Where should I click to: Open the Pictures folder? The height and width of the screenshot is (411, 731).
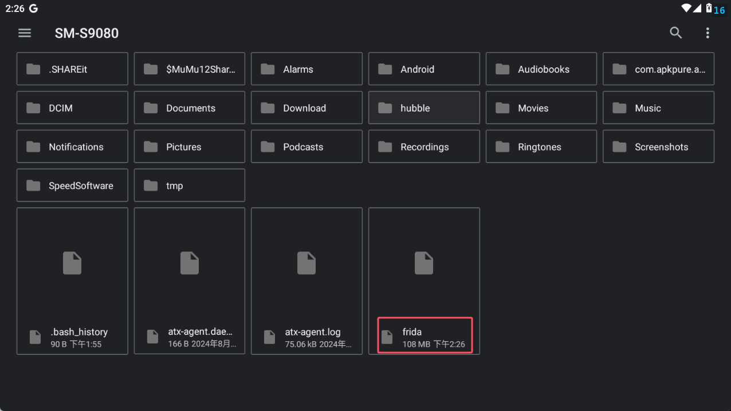[190, 147]
